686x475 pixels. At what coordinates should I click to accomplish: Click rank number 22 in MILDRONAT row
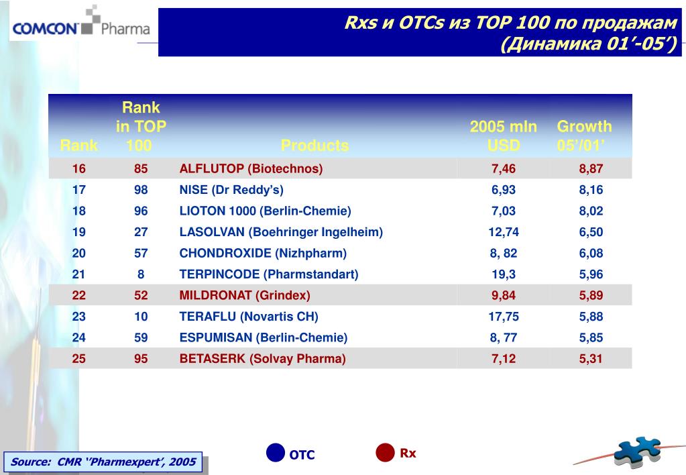(x=78, y=295)
